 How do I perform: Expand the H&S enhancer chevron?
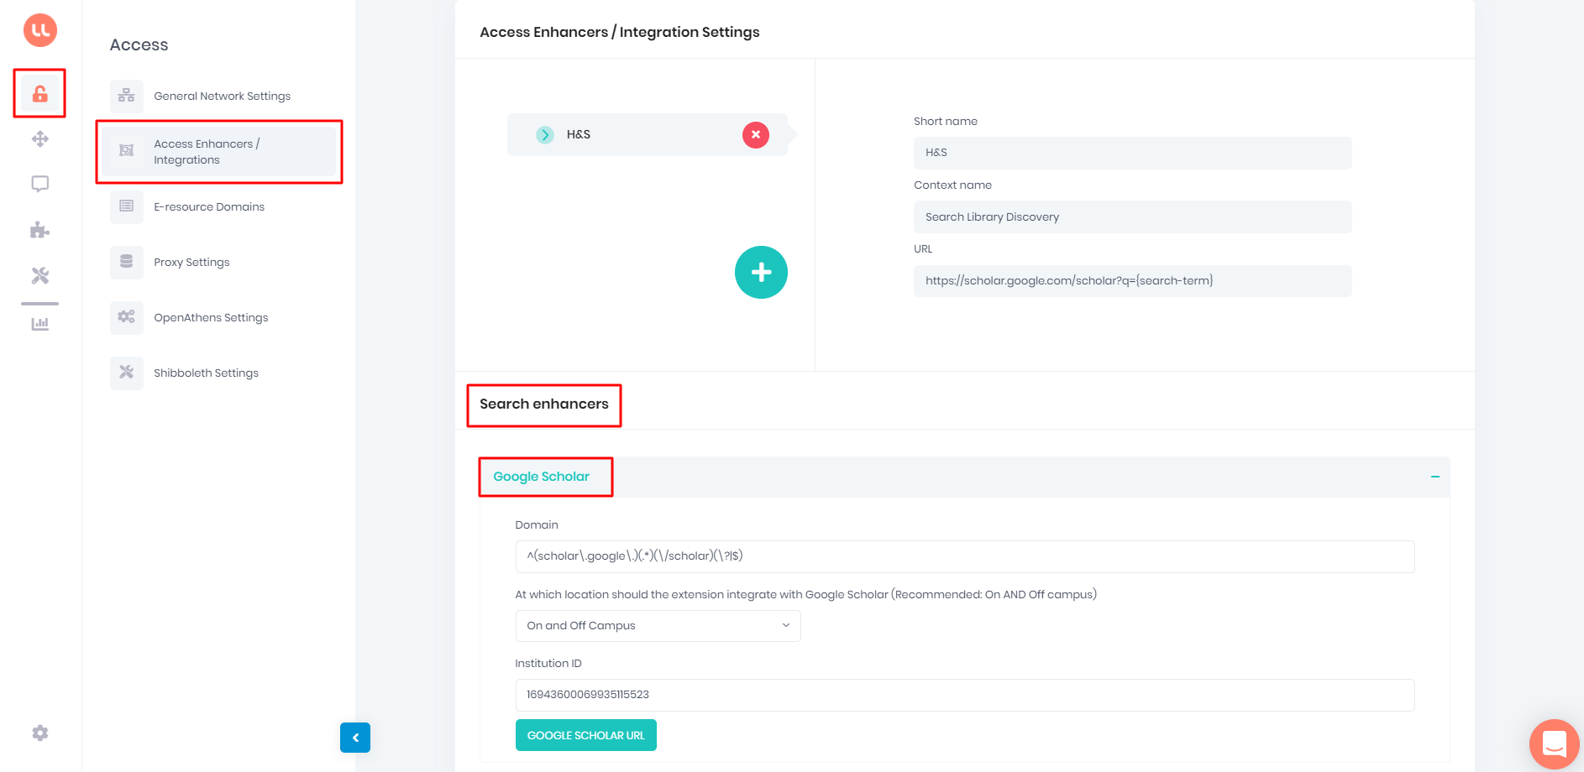544,134
